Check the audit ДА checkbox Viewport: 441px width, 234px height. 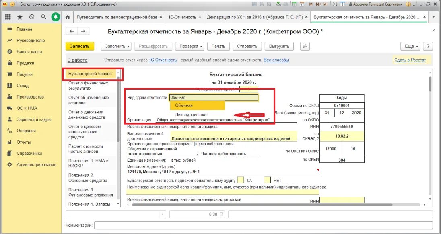click(241, 180)
